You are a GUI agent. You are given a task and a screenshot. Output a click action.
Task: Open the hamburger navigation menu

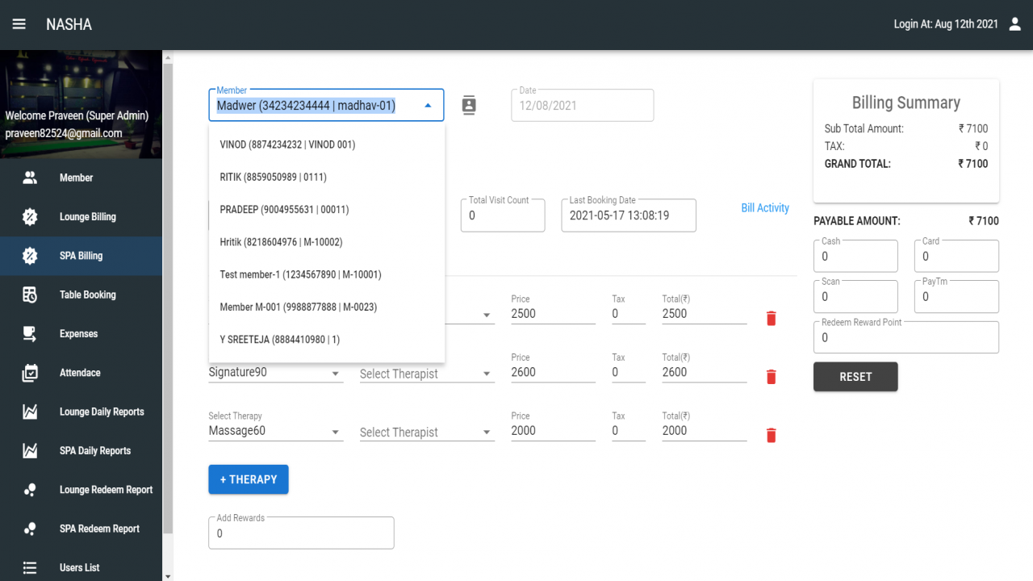19,24
